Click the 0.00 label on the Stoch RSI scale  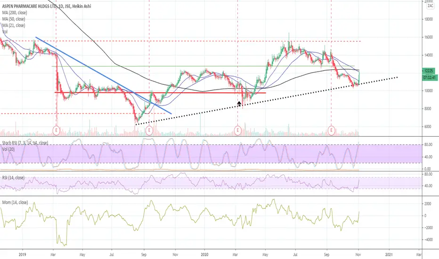pos(428,169)
